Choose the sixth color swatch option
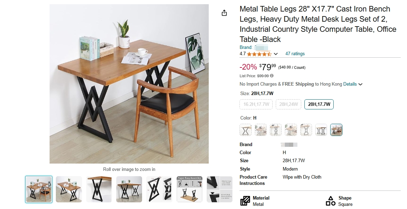 321,130
